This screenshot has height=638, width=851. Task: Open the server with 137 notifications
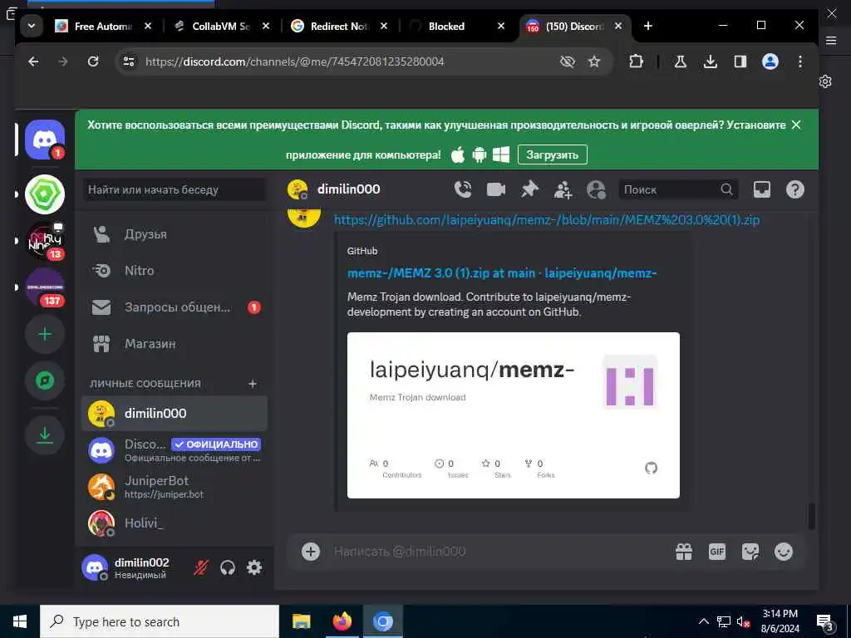pos(45,287)
